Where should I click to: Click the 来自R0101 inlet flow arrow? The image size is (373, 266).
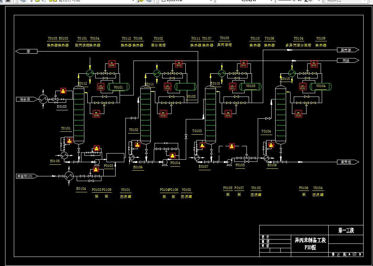[x=27, y=176]
